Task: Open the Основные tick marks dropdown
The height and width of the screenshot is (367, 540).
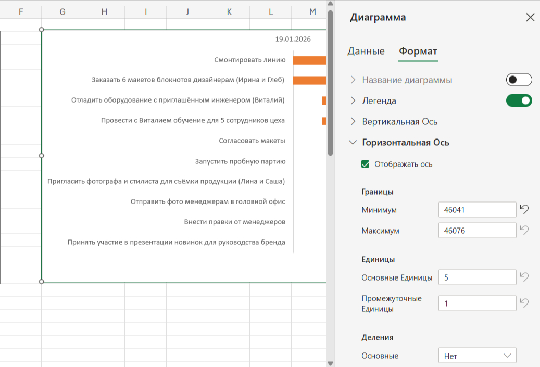Action: coord(477,356)
